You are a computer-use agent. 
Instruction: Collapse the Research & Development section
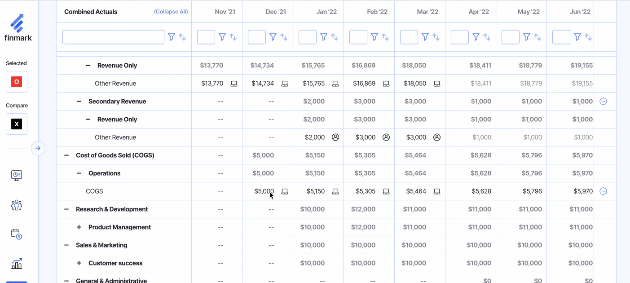[x=66, y=209]
